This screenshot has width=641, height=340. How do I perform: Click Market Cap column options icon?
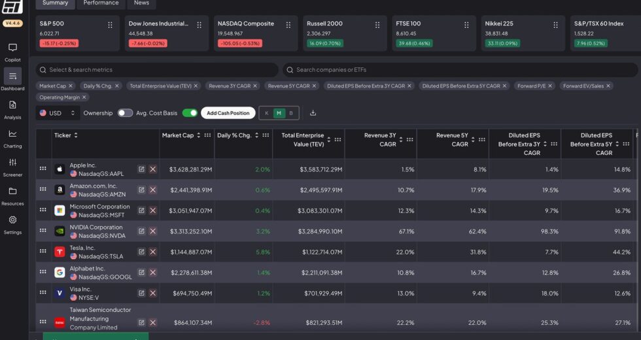(x=208, y=135)
